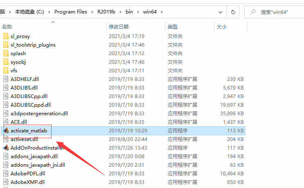
Task: Click the search magnifier icon
Action: [253, 12]
